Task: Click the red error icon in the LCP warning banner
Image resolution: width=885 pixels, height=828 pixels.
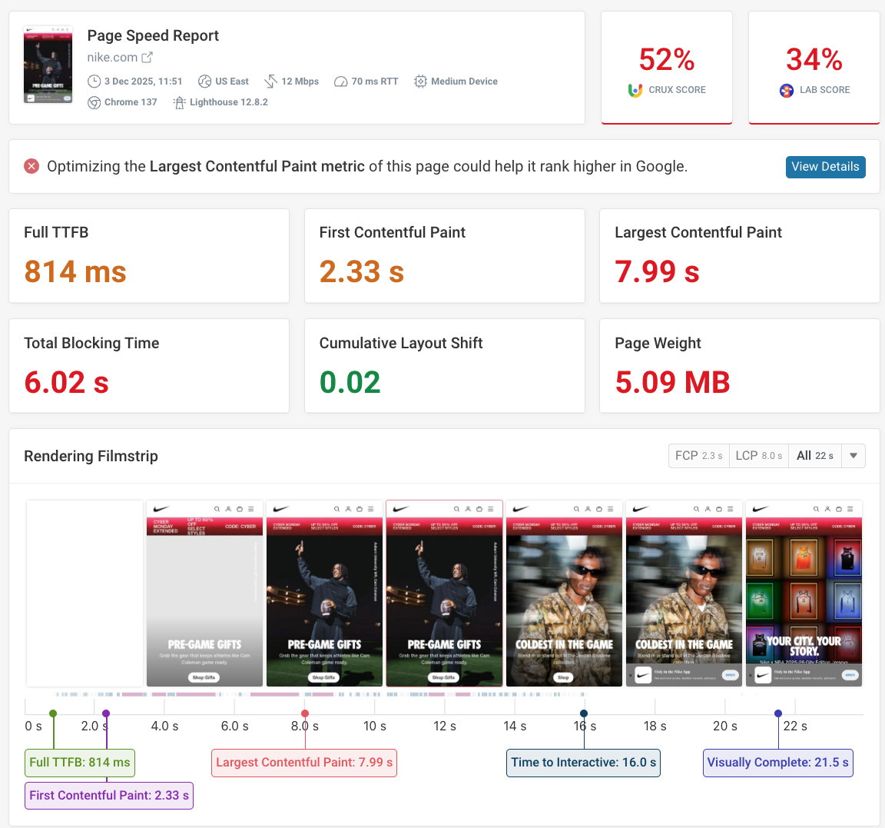Action: coord(31,166)
